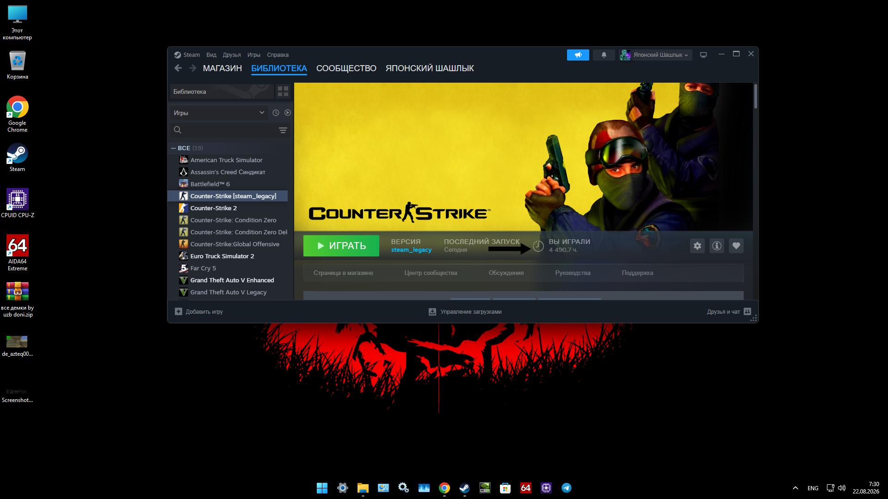Open Обсуждения link
Viewport: 888px width, 499px height.
pyautogui.click(x=506, y=273)
